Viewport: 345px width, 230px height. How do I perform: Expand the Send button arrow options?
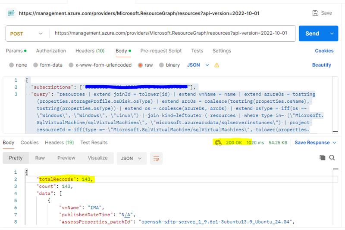click(x=332, y=34)
